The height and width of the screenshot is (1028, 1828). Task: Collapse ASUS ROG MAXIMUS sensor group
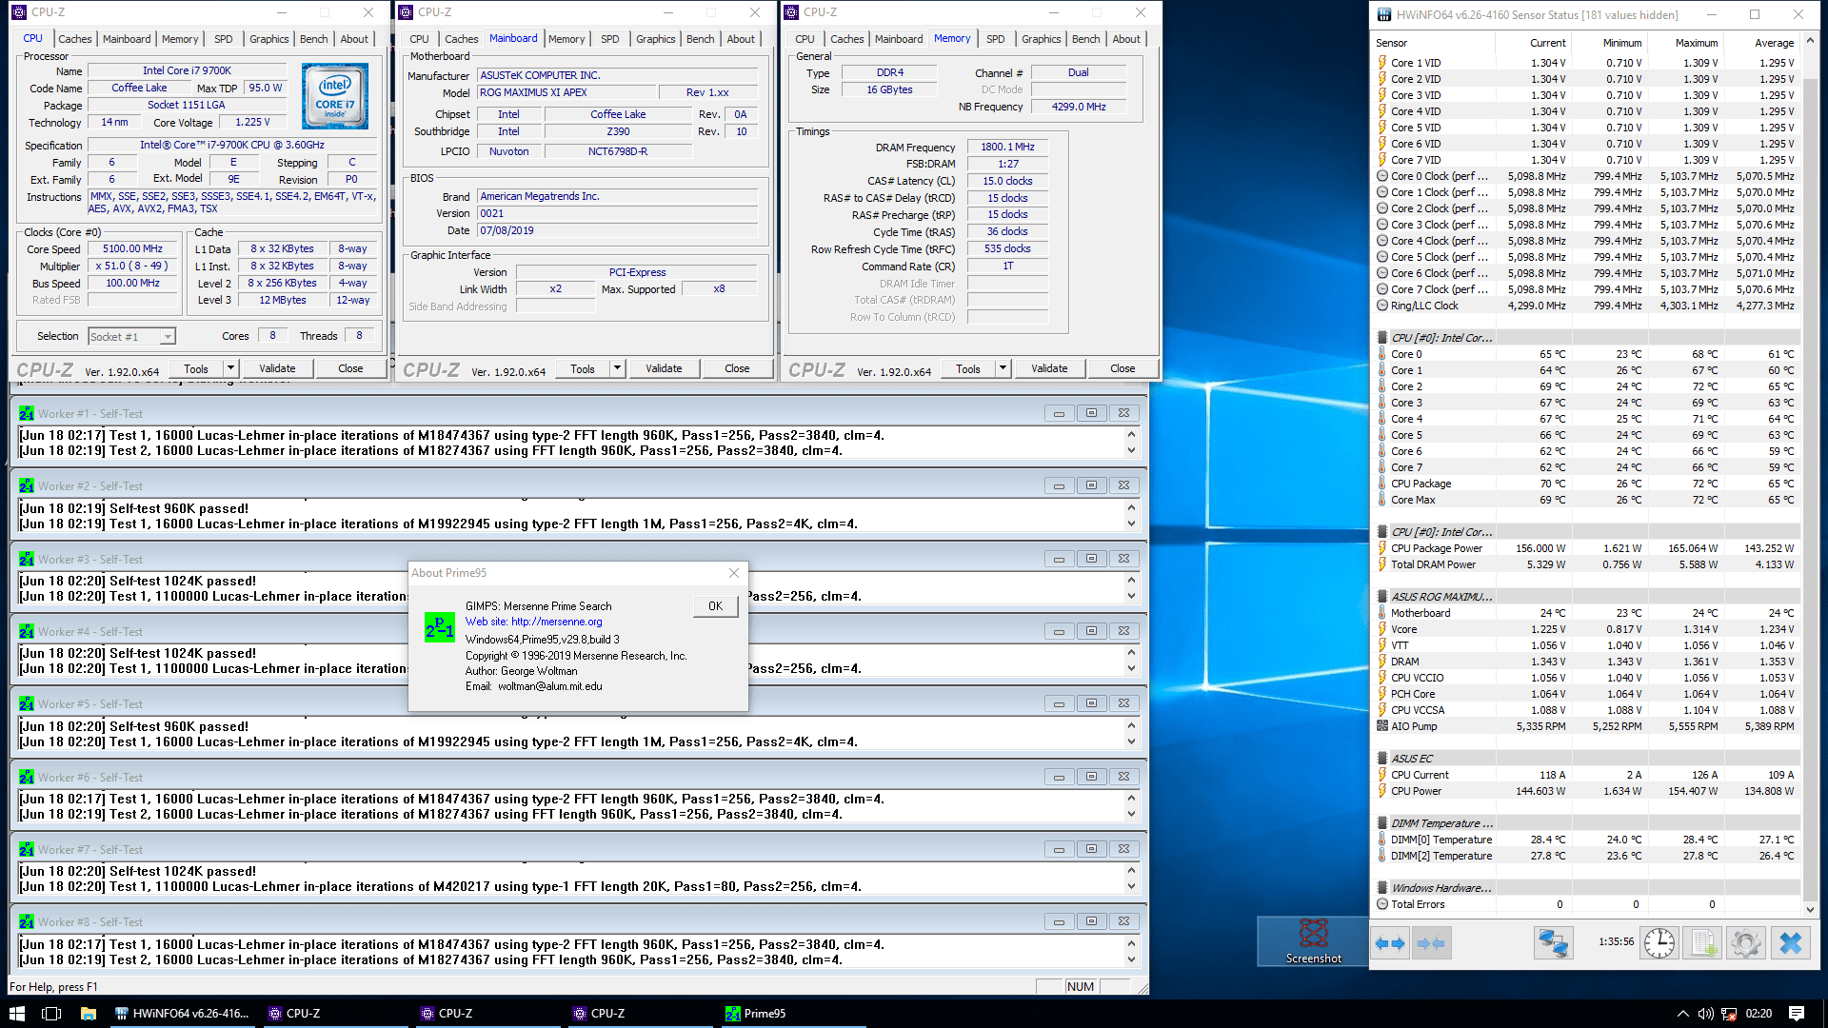coord(1381,597)
